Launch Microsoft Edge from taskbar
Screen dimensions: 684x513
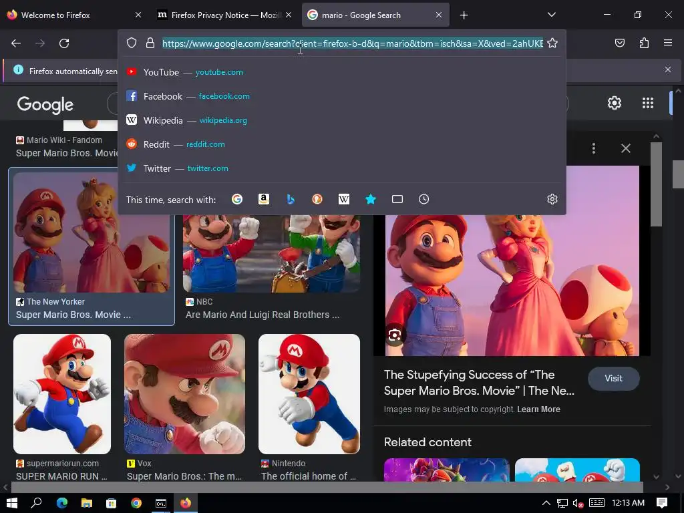(x=62, y=503)
